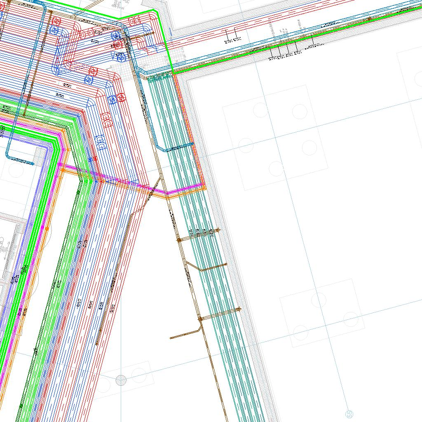Click the red valve symbol beside the blue valve pair
This screenshot has height=422, width=422.
point(121,98)
